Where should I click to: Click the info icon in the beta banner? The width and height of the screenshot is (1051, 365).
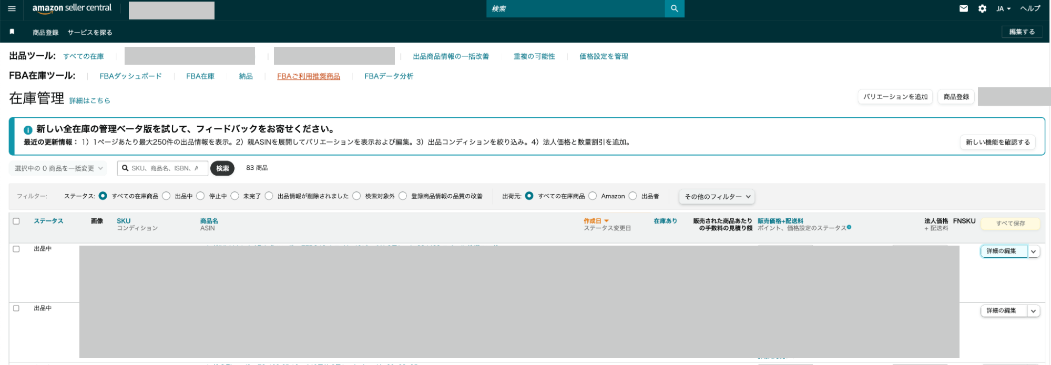point(28,129)
